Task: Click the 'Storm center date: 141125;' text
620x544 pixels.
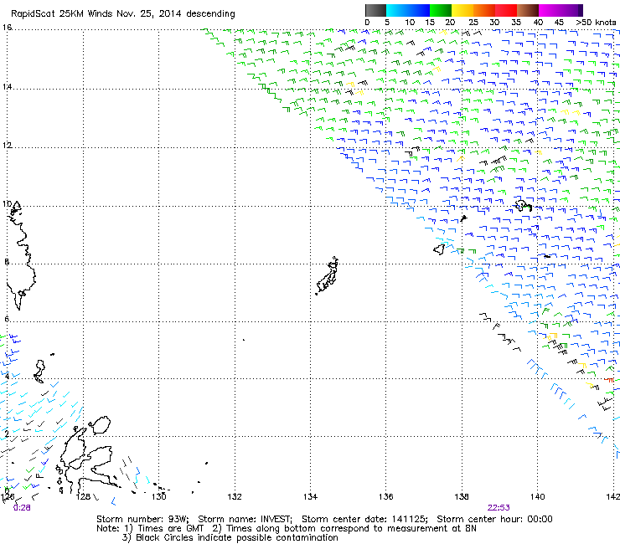Action: 364,519
